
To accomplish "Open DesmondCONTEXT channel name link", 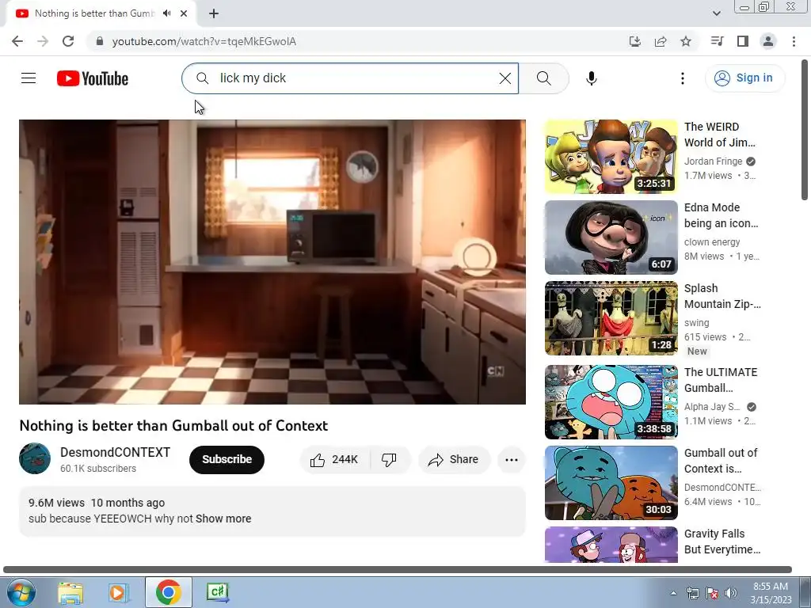I will 115,452.
